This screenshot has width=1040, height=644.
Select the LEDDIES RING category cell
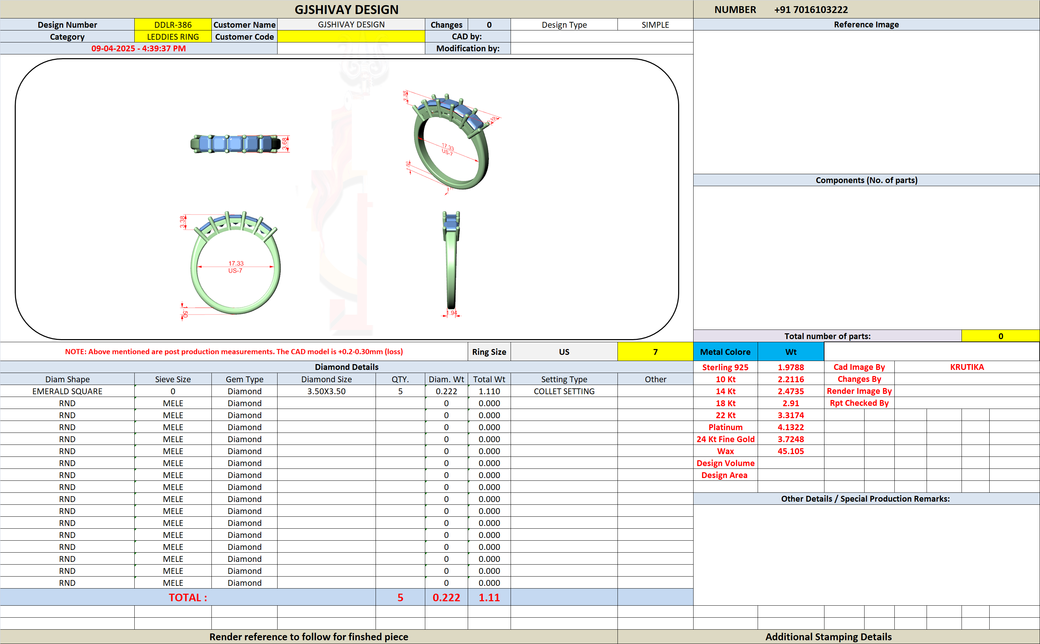[173, 37]
